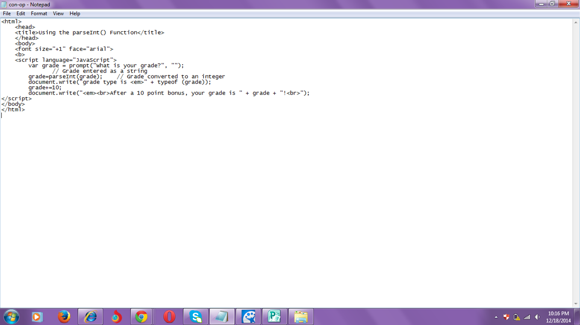
Task: Click the closing </html> tag line
Action: (x=13, y=110)
